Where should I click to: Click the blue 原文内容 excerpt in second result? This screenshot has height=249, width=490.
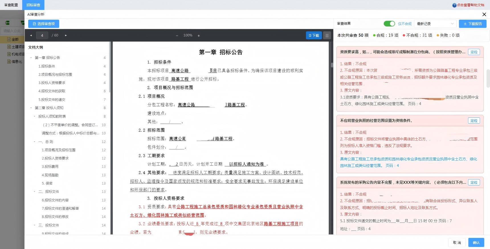point(409,162)
